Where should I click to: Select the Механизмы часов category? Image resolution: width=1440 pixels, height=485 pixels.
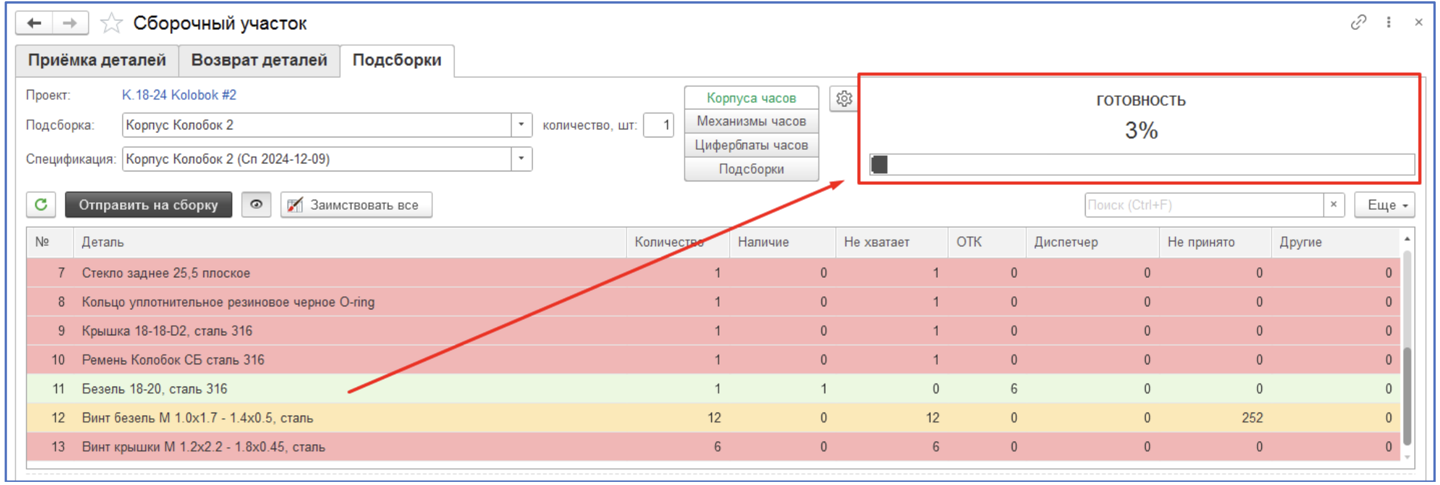[751, 121]
